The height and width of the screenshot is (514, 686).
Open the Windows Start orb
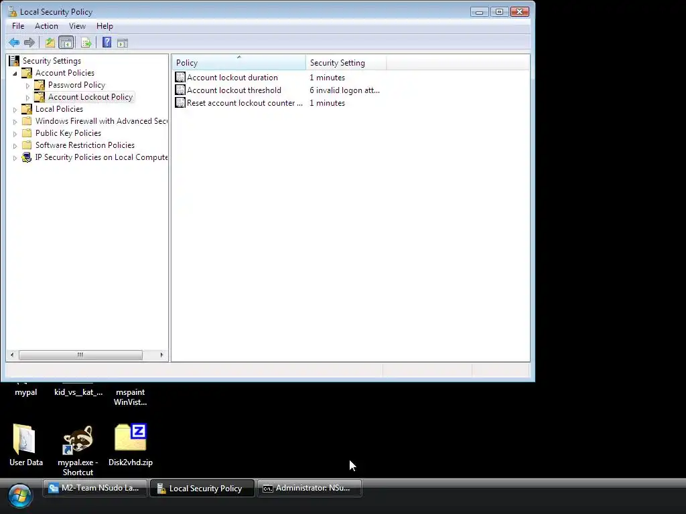pos(19,495)
